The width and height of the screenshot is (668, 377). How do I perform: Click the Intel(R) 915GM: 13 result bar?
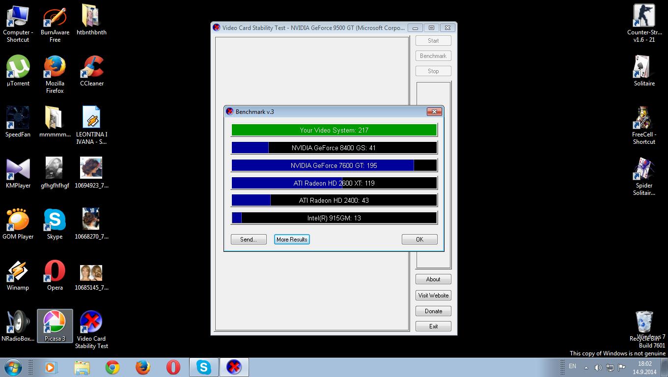pos(334,218)
